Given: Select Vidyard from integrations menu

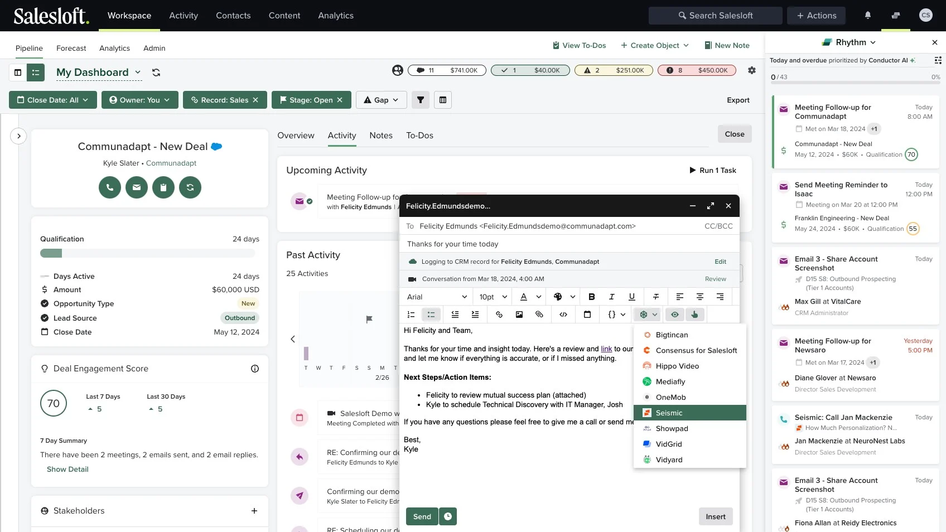Looking at the screenshot, I should point(690,460).
